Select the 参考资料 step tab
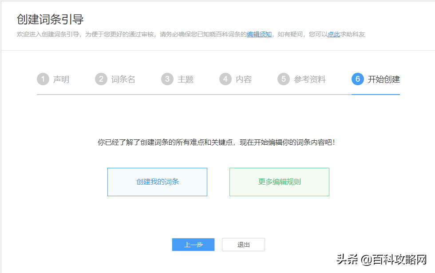 310,79
